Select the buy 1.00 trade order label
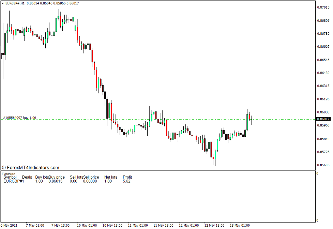 click(x=19, y=117)
